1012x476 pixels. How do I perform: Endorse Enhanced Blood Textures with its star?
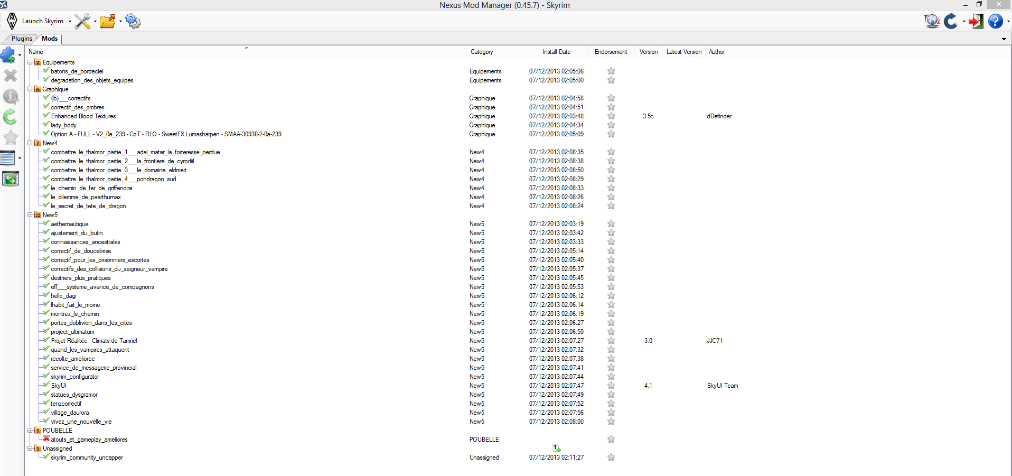coord(611,116)
